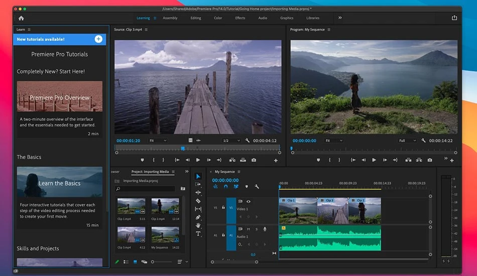This screenshot has height=276, width=477.
Task: Go to the Home screen icon
Action: point(21,18)
